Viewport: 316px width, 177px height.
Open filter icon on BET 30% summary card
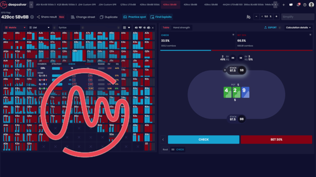point(310,35)
